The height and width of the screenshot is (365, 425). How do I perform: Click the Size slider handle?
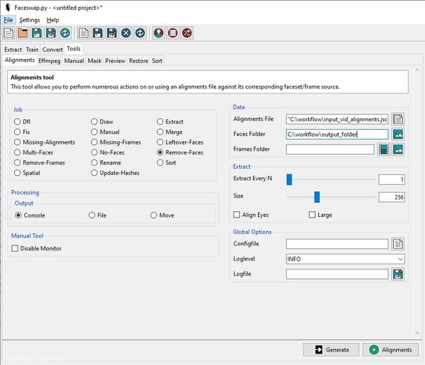pos(317,197)
